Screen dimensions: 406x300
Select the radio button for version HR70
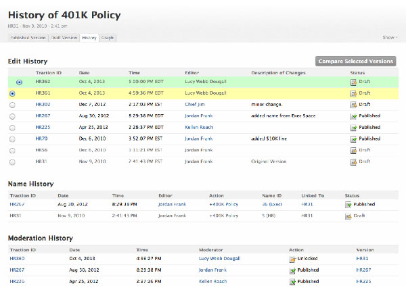pos(13,139)
